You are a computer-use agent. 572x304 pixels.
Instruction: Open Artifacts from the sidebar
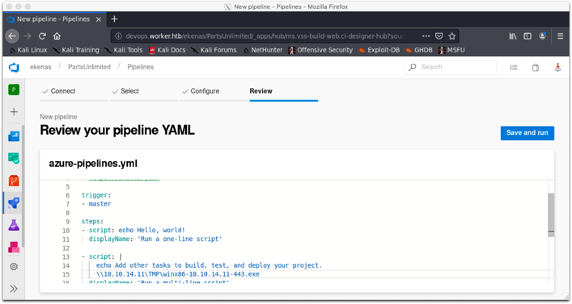pos(14,247)
